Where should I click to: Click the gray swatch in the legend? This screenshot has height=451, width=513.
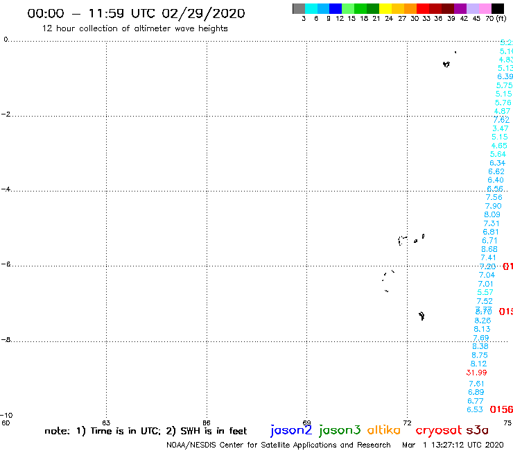299,8
